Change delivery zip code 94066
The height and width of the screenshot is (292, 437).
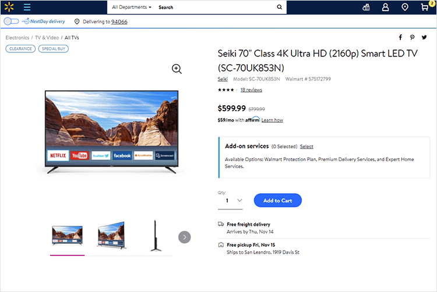[119, 22]
